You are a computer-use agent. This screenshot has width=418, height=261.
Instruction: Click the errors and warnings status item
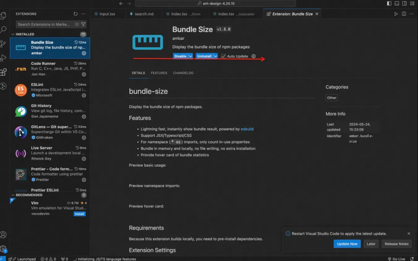pos(49,259)
